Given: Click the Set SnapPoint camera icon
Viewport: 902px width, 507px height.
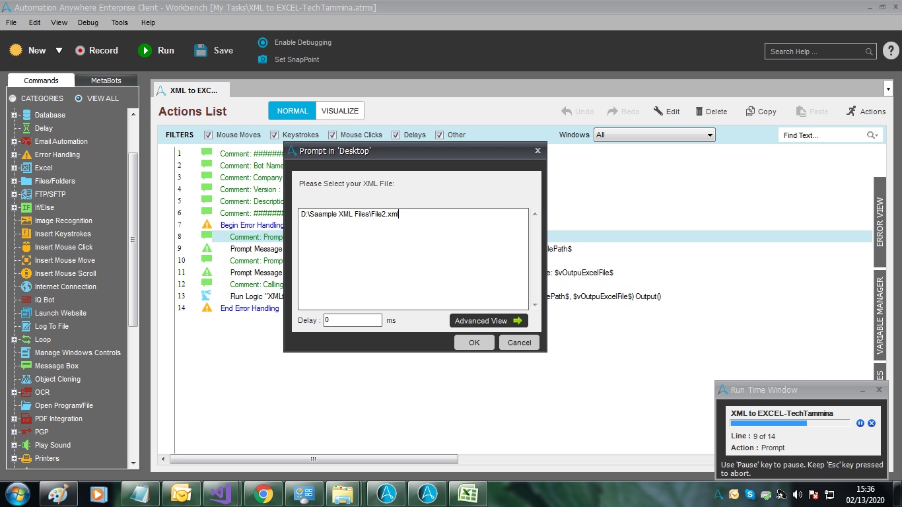Looking at the screenshot, I should (x=263, y=59).
